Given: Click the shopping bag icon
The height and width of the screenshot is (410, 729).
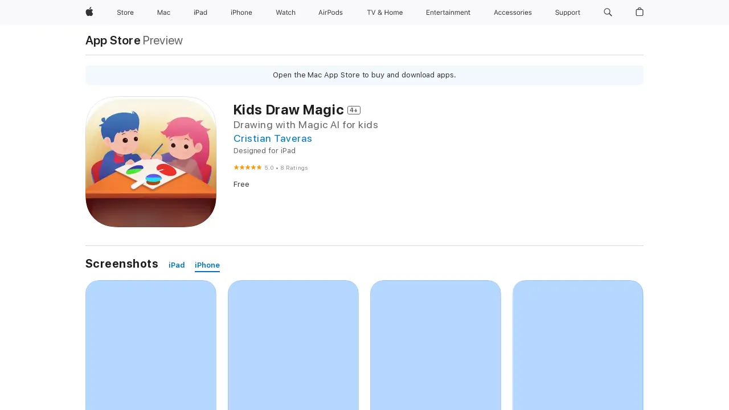Looking at the screenshot, I should point(639,13).
